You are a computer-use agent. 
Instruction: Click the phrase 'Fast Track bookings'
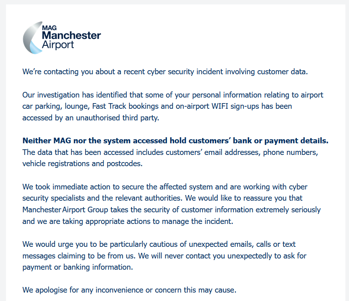[125, 106]
